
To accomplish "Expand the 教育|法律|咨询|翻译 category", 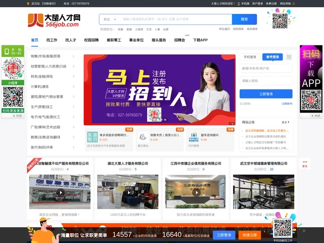I will pyautogui.click(x=53, y=137).
